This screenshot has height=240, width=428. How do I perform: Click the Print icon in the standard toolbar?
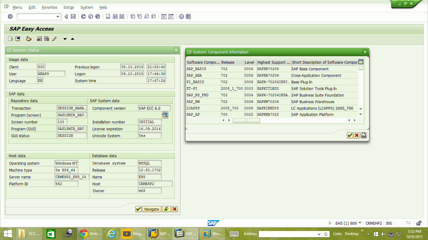tap(108, 17)
